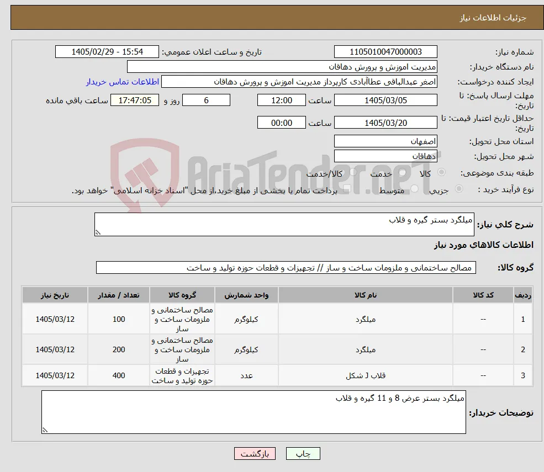Click quantity 200 in row 2

click(x=119, y=349)
